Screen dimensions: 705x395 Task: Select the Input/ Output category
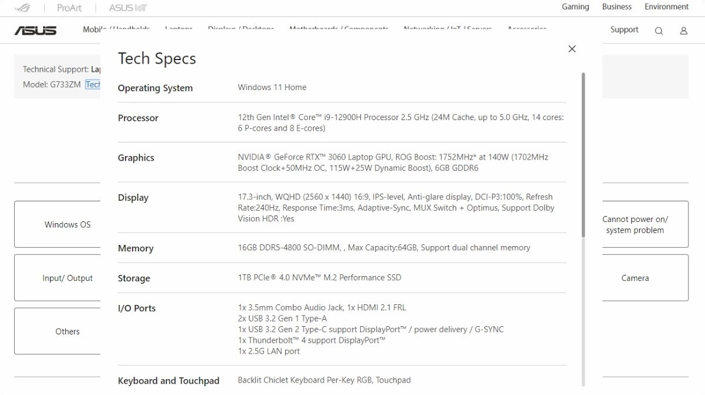[x=58, y=278]
